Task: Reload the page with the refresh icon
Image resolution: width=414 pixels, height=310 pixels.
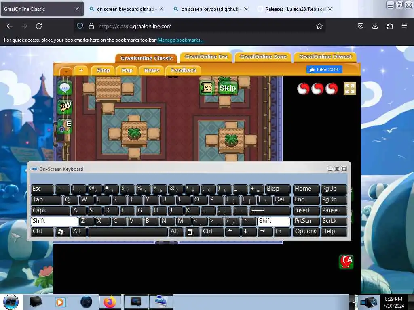Action: pos(39,26)
